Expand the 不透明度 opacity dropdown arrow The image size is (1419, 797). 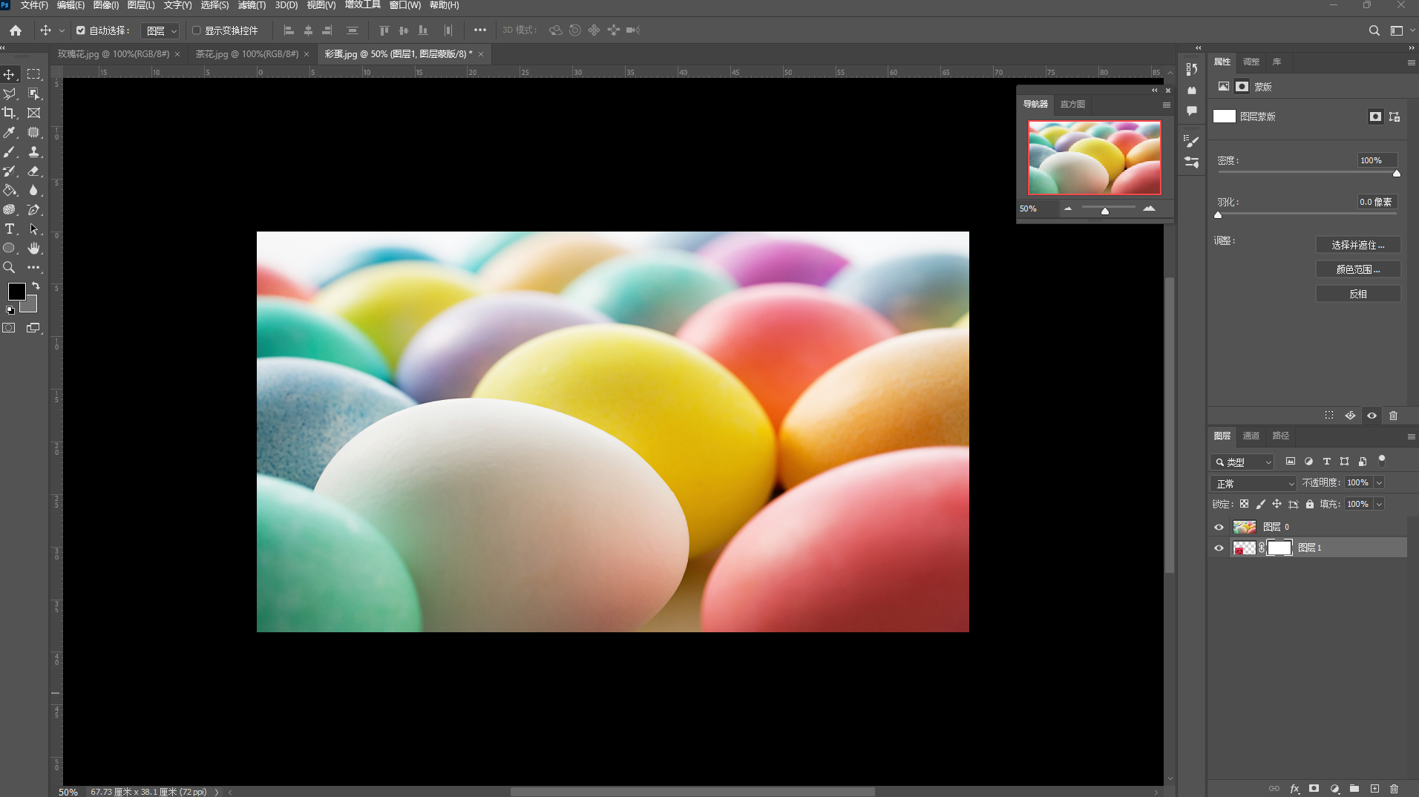1379,483
